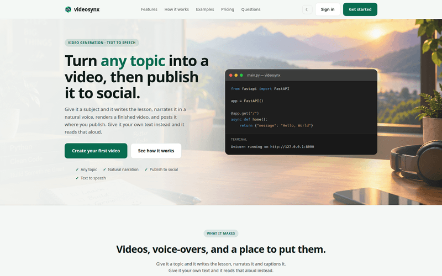Click the Uvicorn running line
Screen dimensions: 442x276
[x=272, y=147]
